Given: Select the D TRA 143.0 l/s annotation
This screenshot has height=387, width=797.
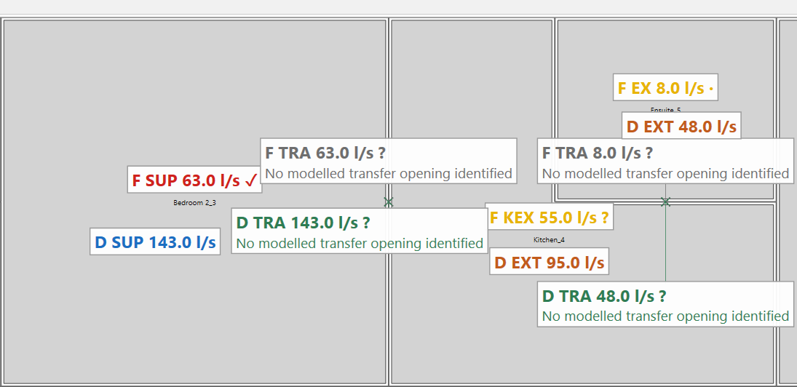Looking at the screenshot, I should coord(360,231).
